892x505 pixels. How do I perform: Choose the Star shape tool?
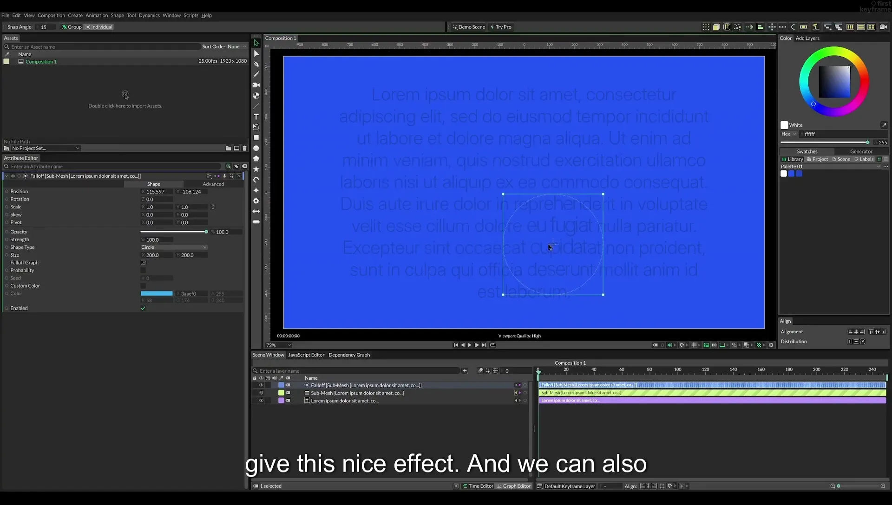[x=256, y=169]
